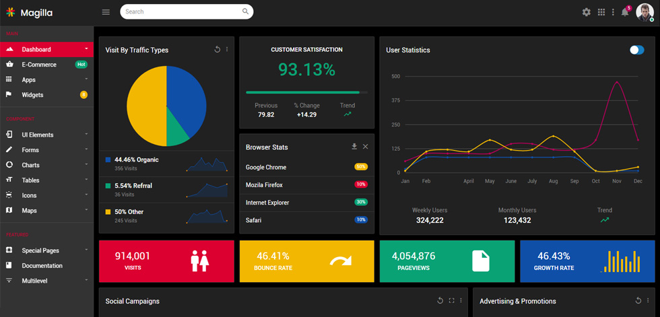
Task: Select Dashboard in sidebar
Action: click(46, 49)
